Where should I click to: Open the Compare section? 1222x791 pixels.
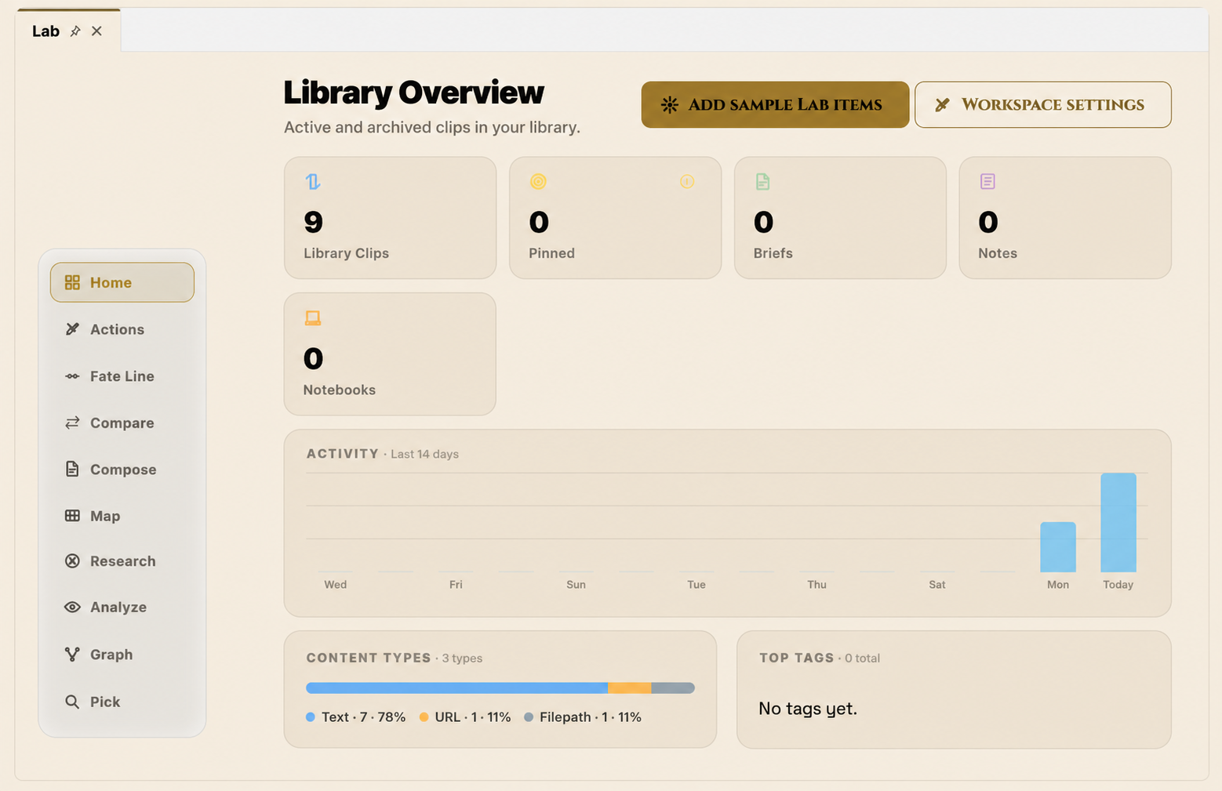pos(122,423)
